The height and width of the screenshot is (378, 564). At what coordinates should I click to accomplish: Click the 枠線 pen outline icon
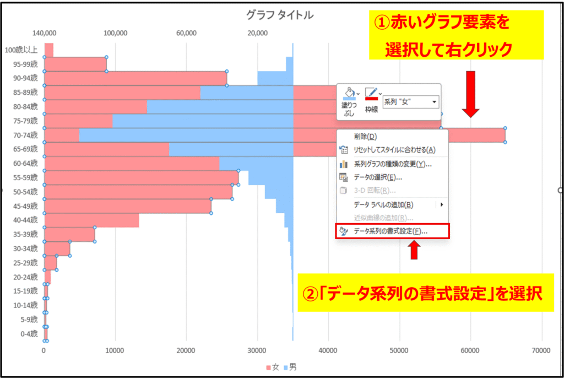(371, 93)
